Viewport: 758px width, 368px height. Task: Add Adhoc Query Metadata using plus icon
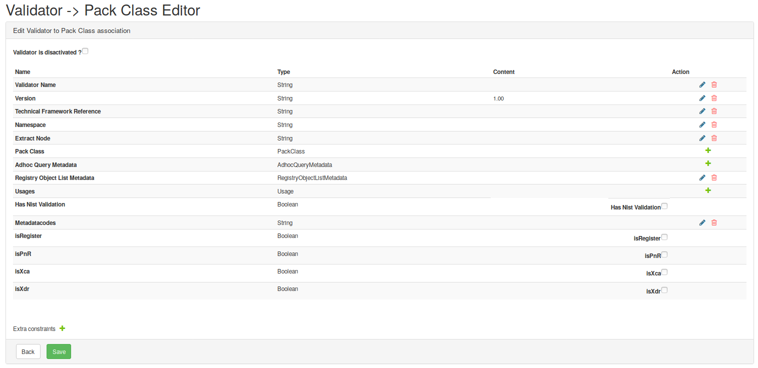[x=708, y=163]
